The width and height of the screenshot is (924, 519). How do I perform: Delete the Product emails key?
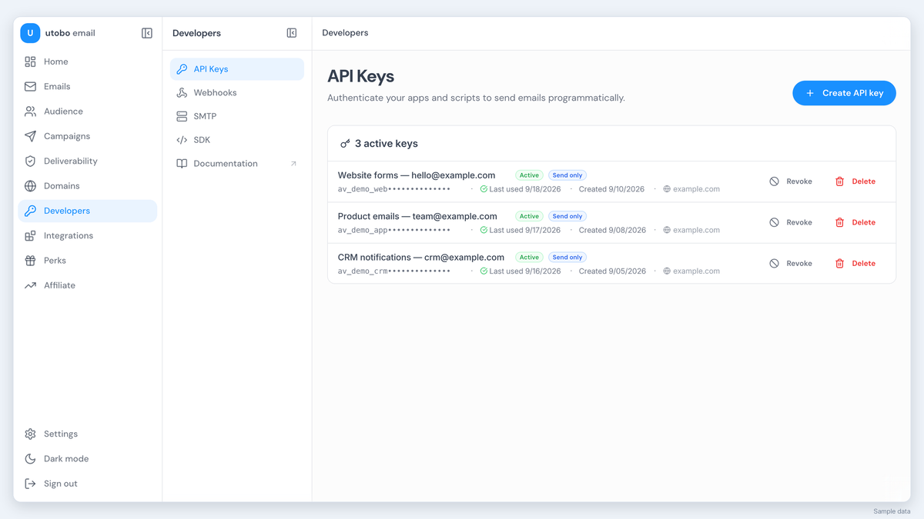(855, 222)
